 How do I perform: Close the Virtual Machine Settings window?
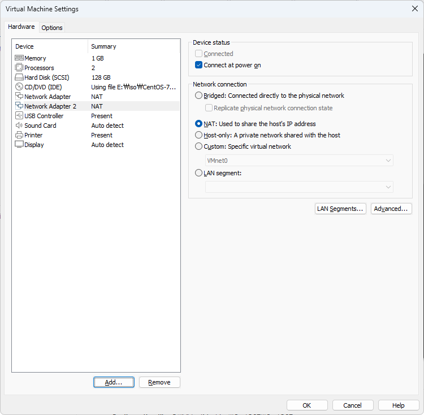[x=415, y=8]
